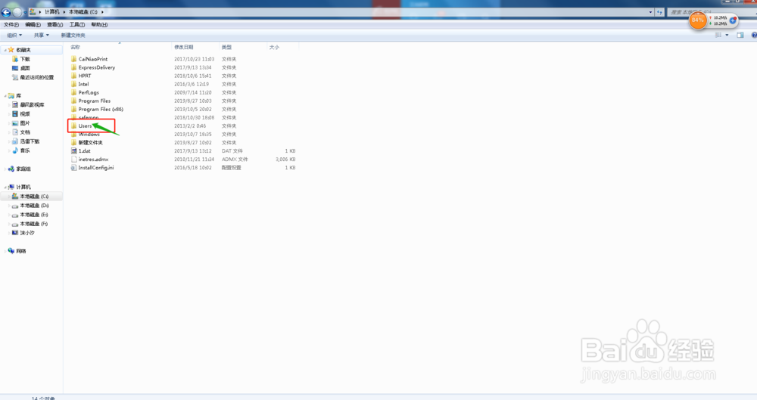Open 最近访问的位置 in the sidebar
The width and height of the screenshot is (757, 400).
(36, 77)
